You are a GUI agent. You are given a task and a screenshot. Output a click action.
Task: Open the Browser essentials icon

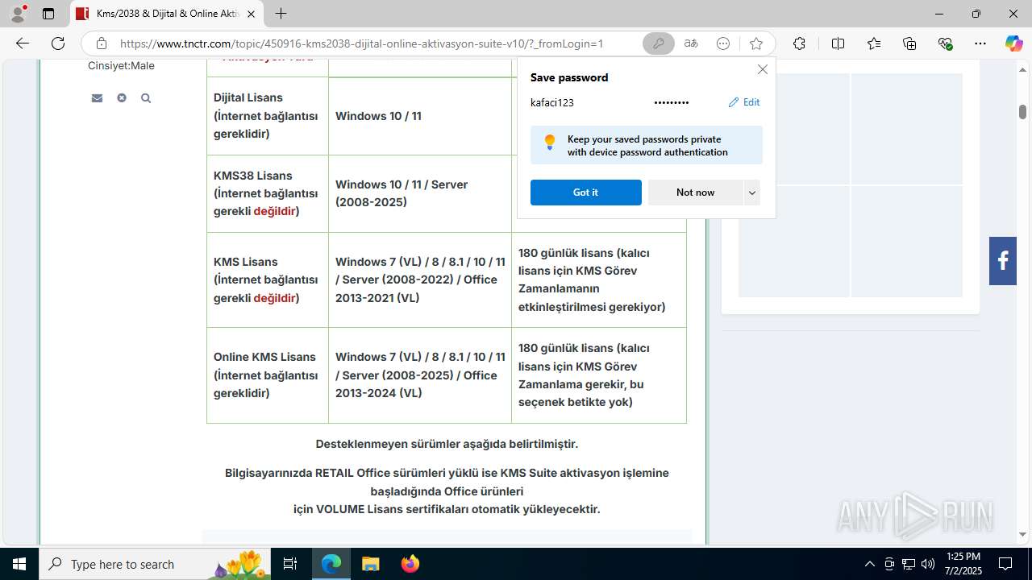click(x=946, y=43)
